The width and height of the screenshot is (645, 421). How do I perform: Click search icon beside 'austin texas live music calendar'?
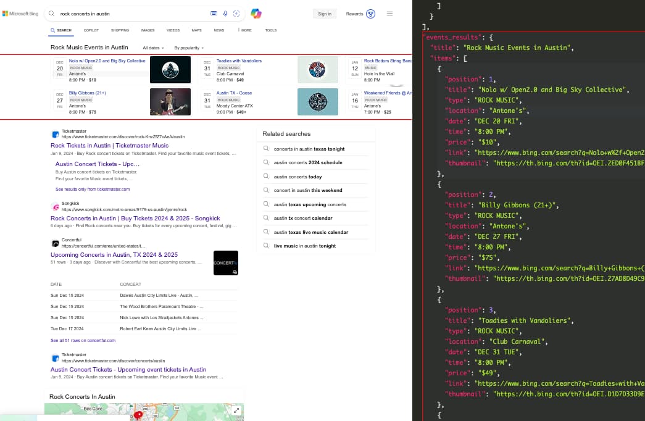266,231
